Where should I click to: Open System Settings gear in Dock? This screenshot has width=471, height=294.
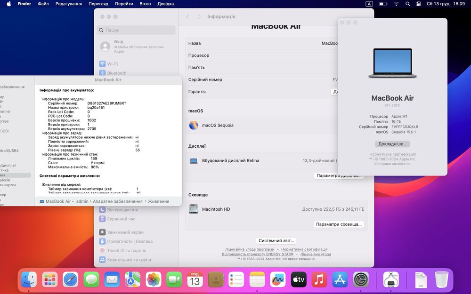point(360,279)
